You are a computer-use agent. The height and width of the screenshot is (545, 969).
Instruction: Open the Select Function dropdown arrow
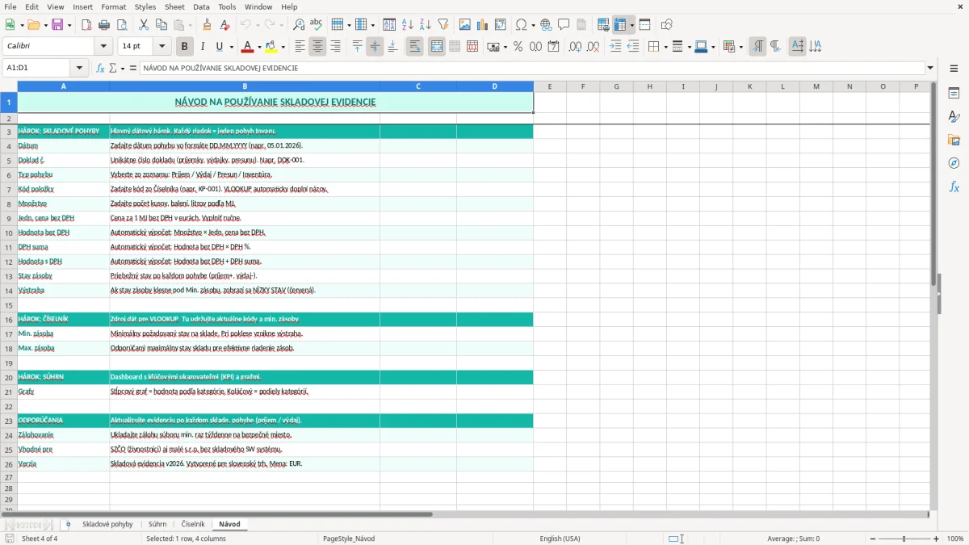click(x=122, y=68)
